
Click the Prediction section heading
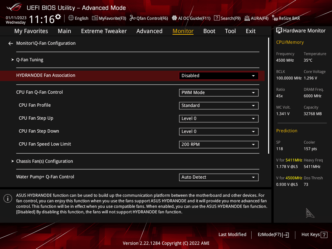coord(287,131)
